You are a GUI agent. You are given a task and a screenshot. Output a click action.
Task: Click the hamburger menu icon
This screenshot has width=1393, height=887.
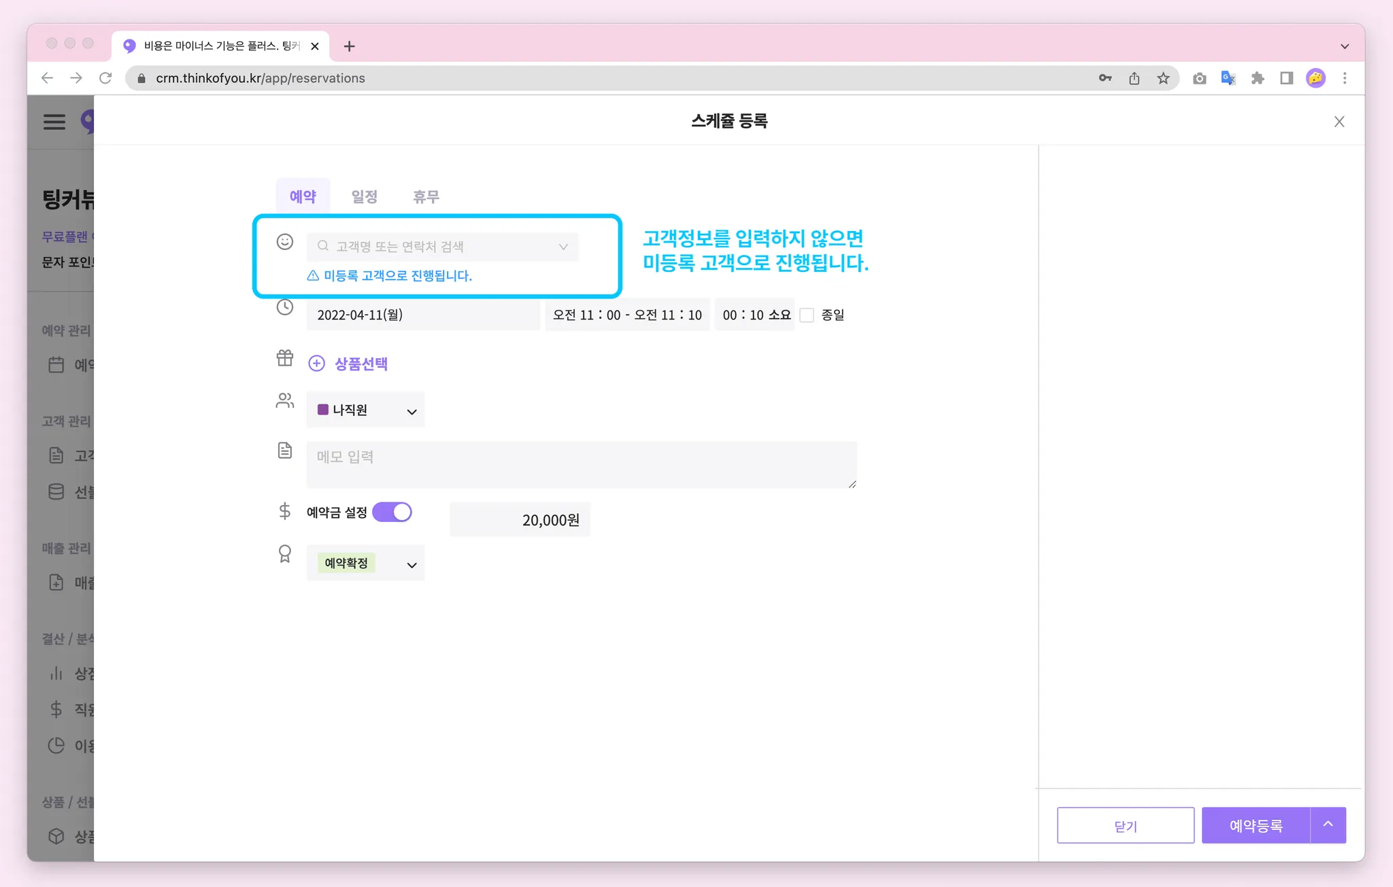pos(54,122)
